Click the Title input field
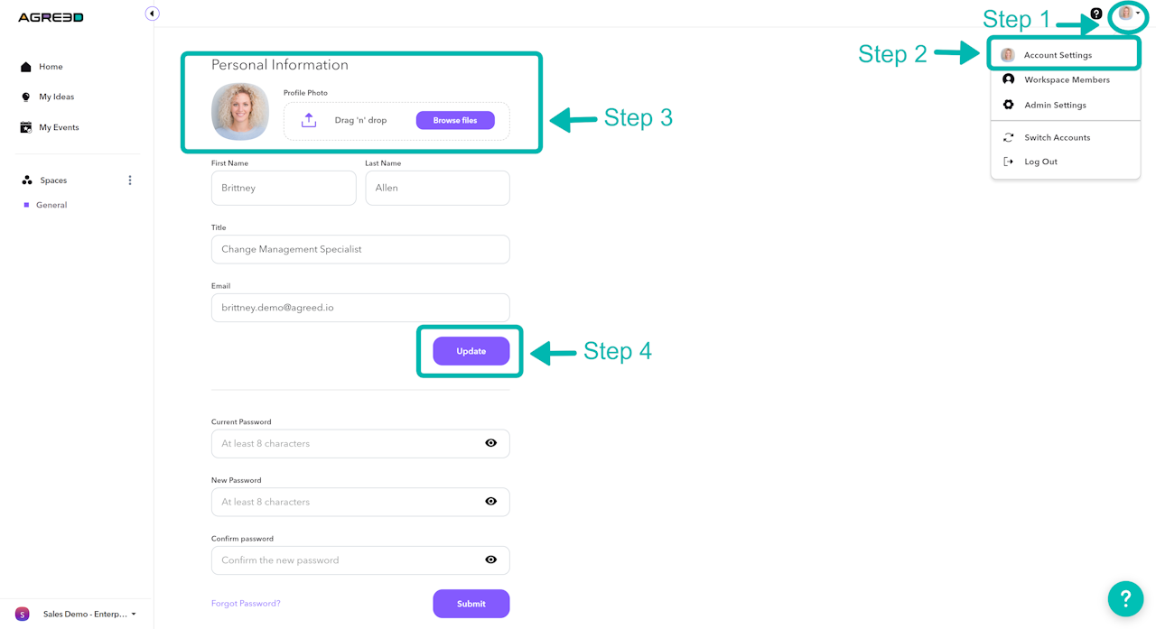1156x629 pixels. (360, 249)
